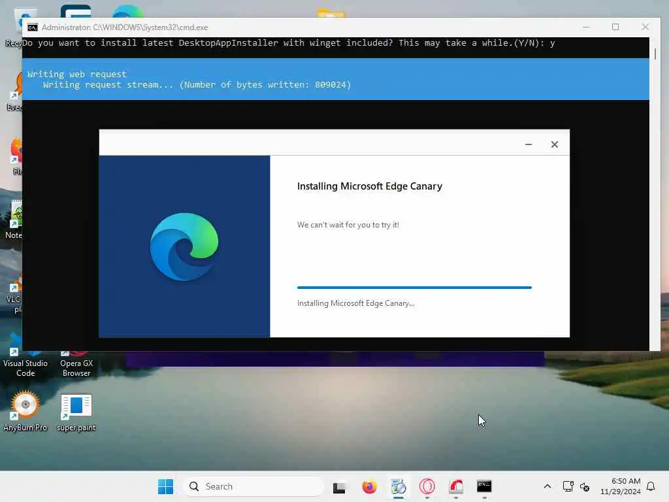Open Task View from taskbar
Screen dimensions: 669x502
[x=339, y=486]
